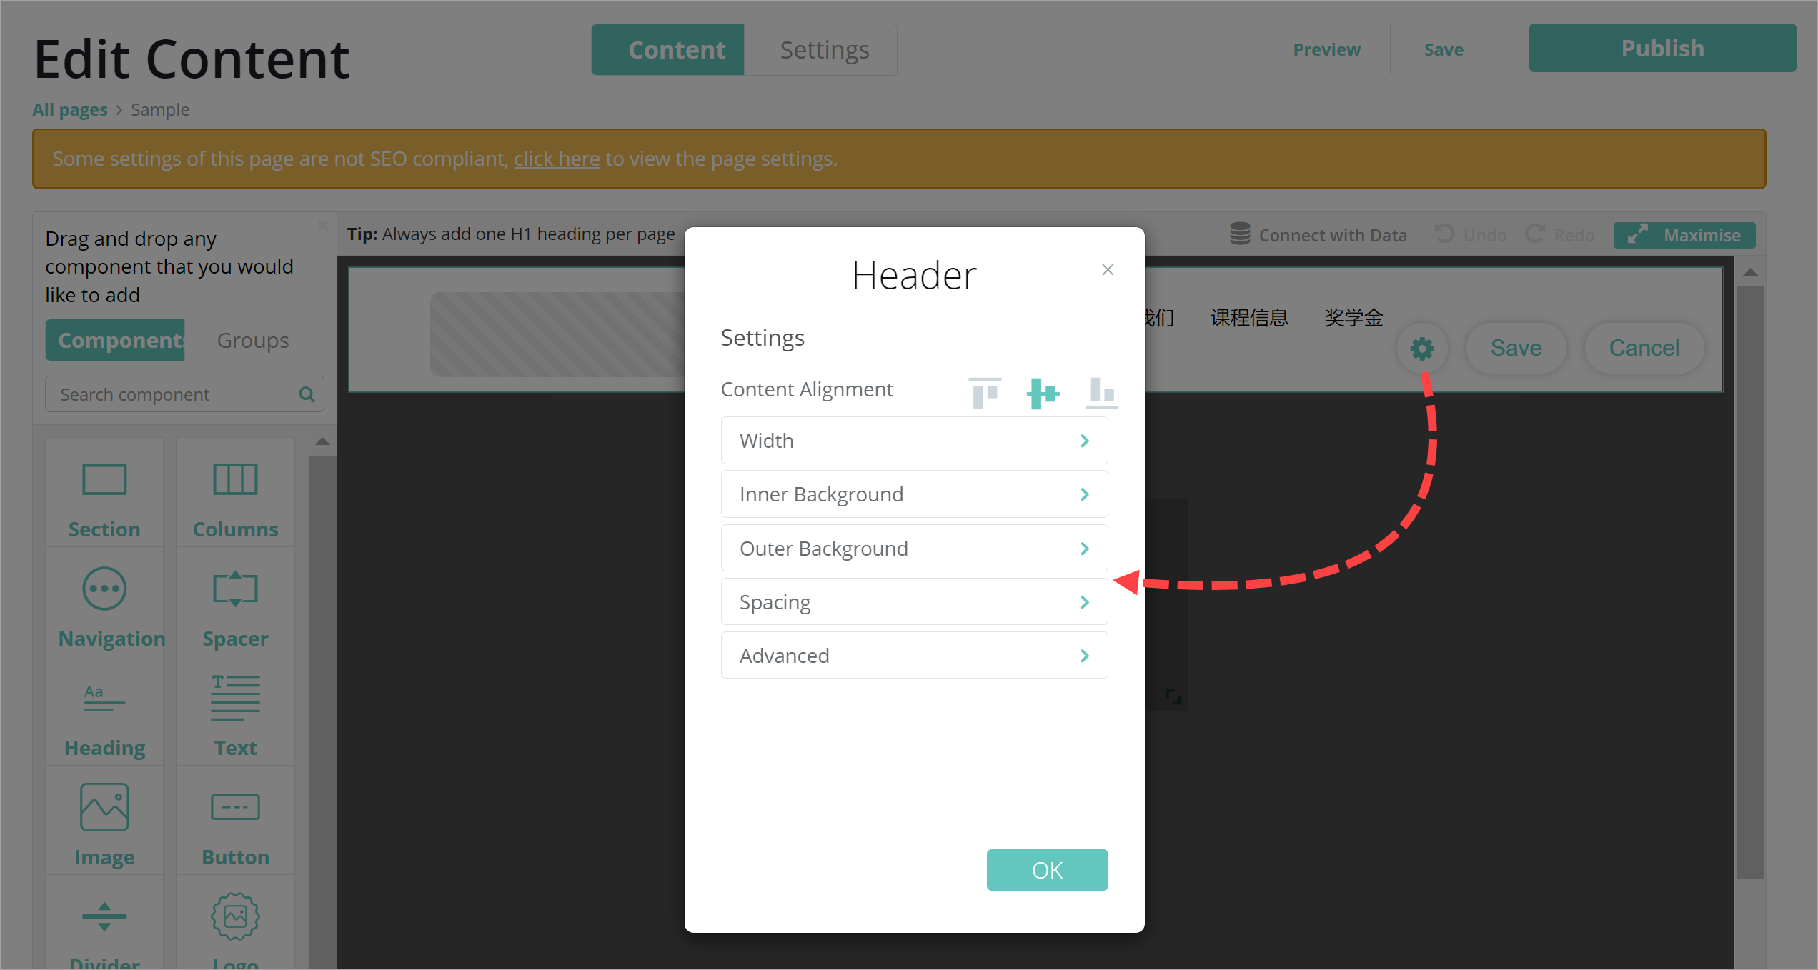This screenshot has height=970, width=1818.
Task: Select bottom content alignment icon
Action: pyautogui.click(x=1101, y=393)
